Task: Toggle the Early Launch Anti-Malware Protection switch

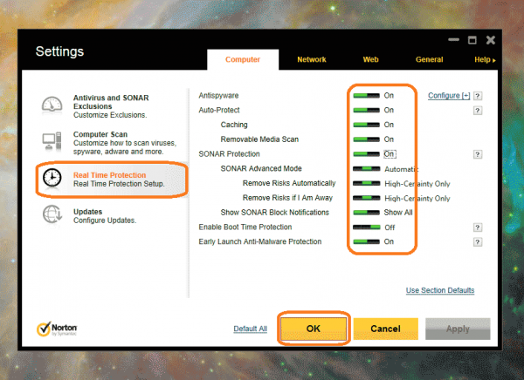Action: (366, 241)
